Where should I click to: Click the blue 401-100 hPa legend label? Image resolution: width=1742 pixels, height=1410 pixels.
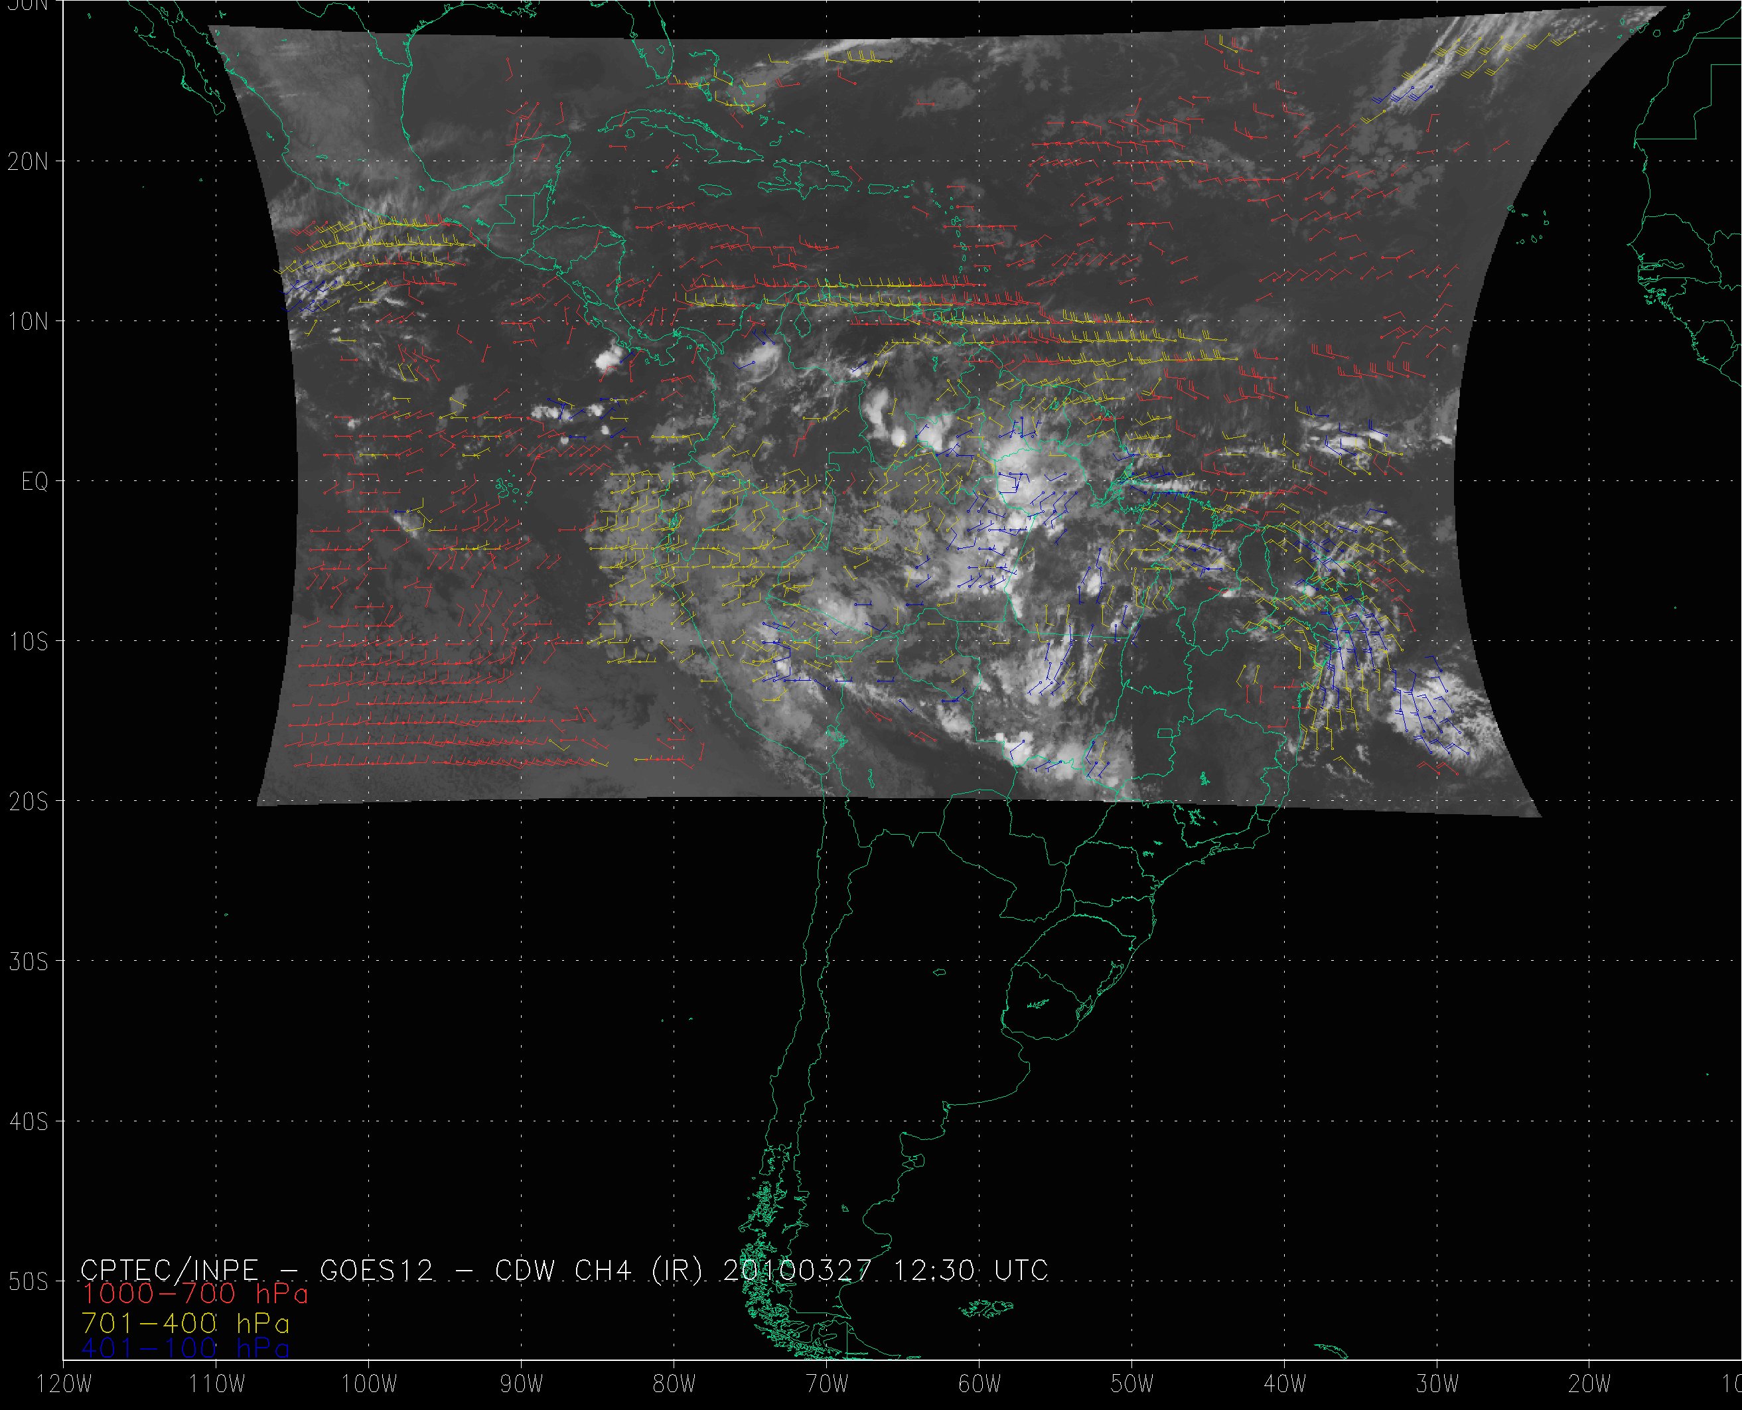click(185, 1349)
